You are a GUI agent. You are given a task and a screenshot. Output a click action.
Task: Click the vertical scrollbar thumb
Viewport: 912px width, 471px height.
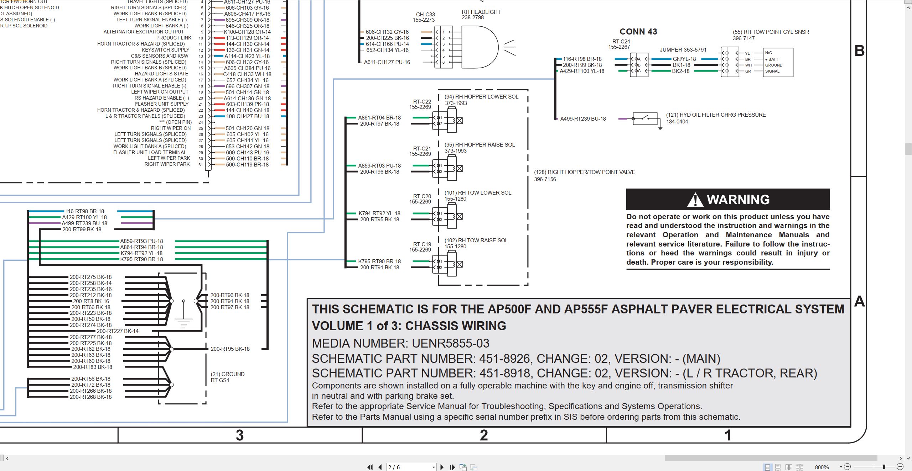(908, 149)
